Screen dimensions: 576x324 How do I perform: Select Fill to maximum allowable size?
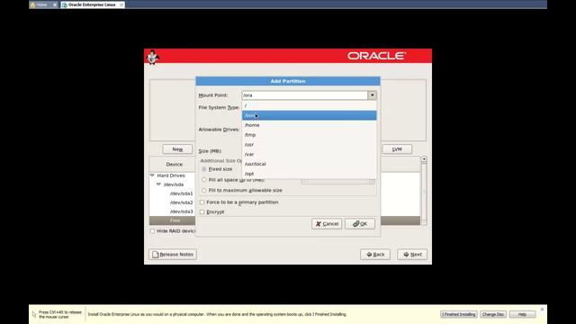coord(204,190)
